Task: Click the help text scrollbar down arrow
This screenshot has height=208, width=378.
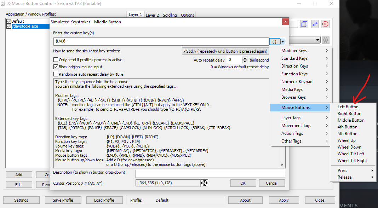Action: (282, 165)
